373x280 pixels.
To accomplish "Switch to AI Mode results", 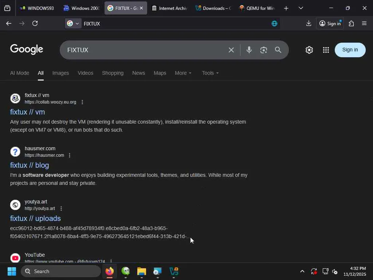I will point(20,73).
